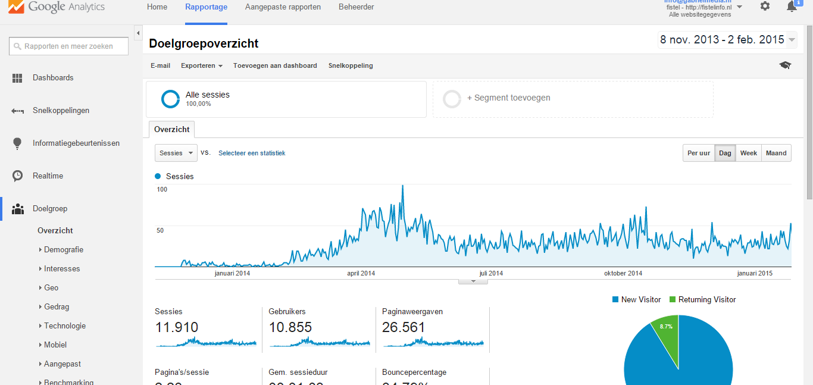Click the vertical page scrollbar
Screen dimensions: 813x385
[809, 113]
